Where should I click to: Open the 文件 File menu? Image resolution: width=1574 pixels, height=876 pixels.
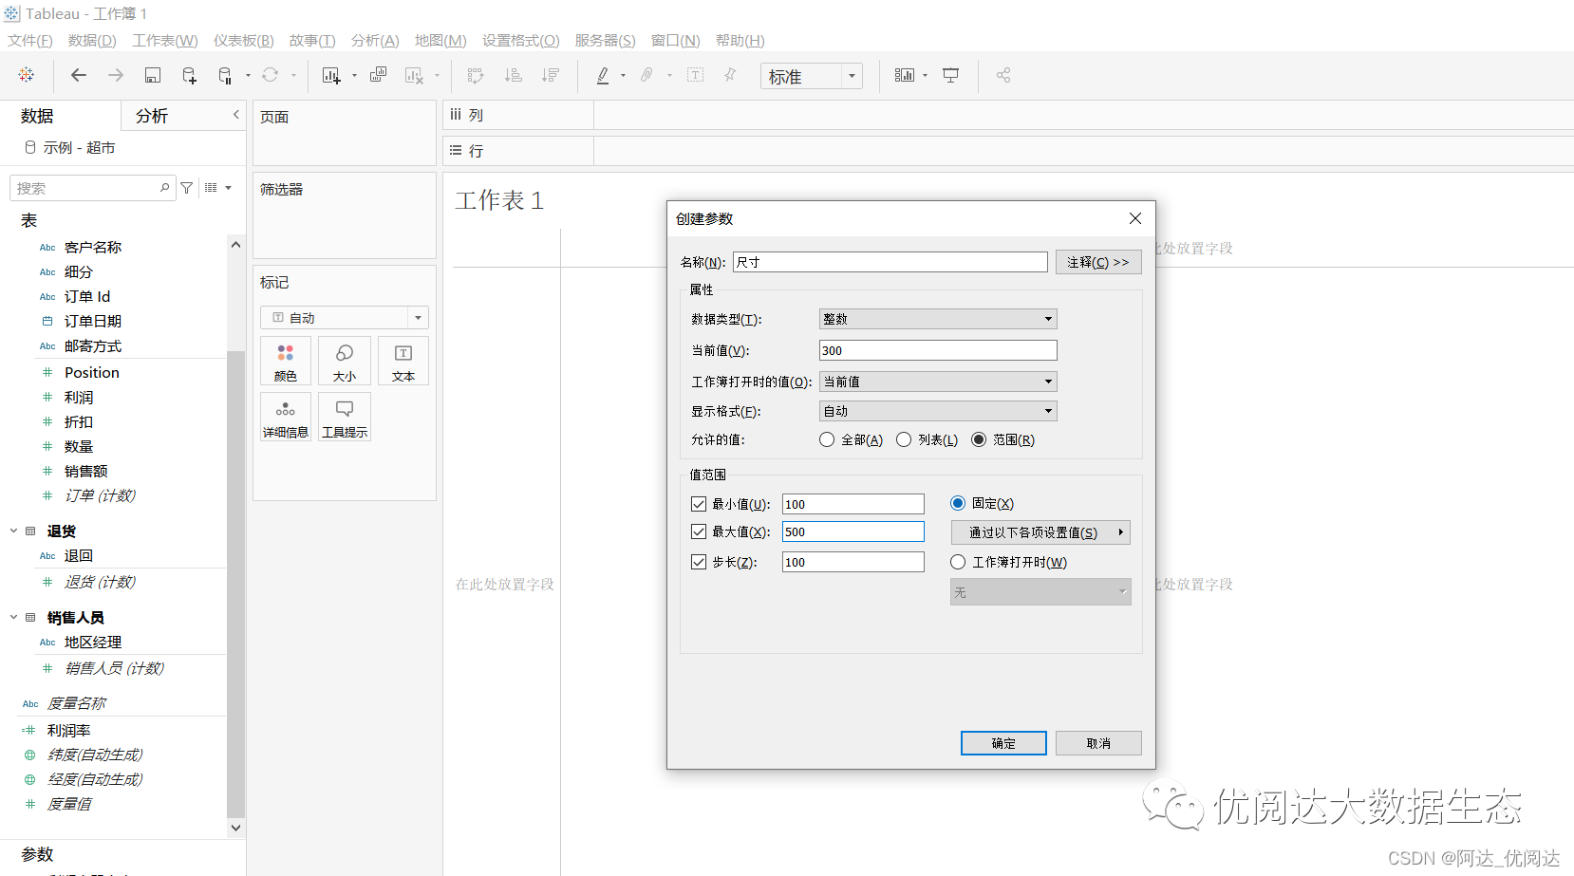[30, 41]
